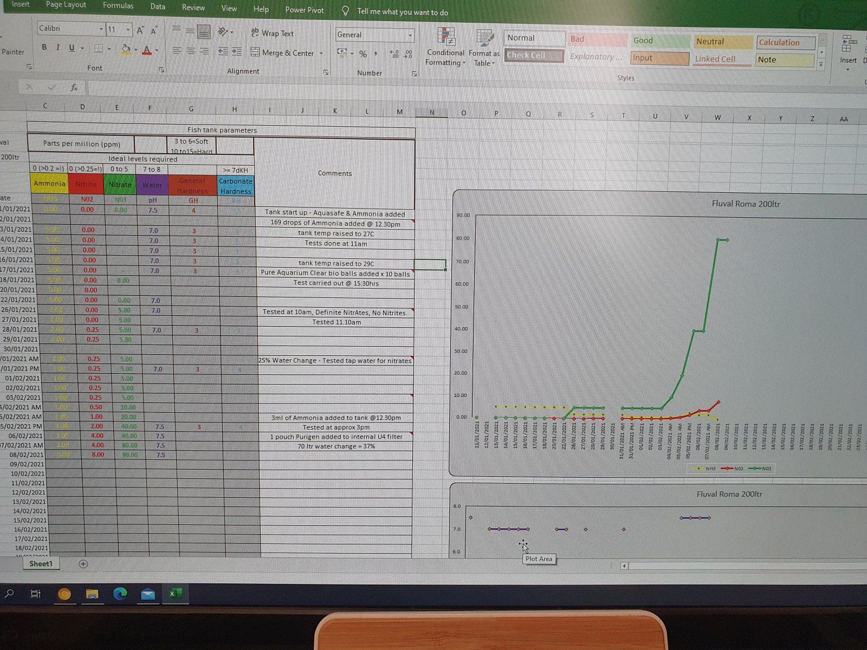867x650 pixels.
Task: Apply Accounting Number Format
Action: pyautogui.click(x=342, y=53)
